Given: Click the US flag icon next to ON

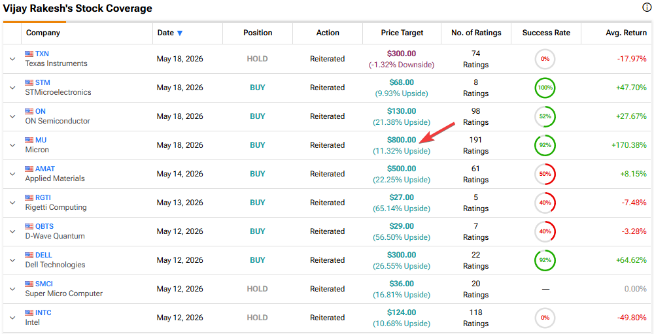Looking at the screenshot, I should 29,111.
